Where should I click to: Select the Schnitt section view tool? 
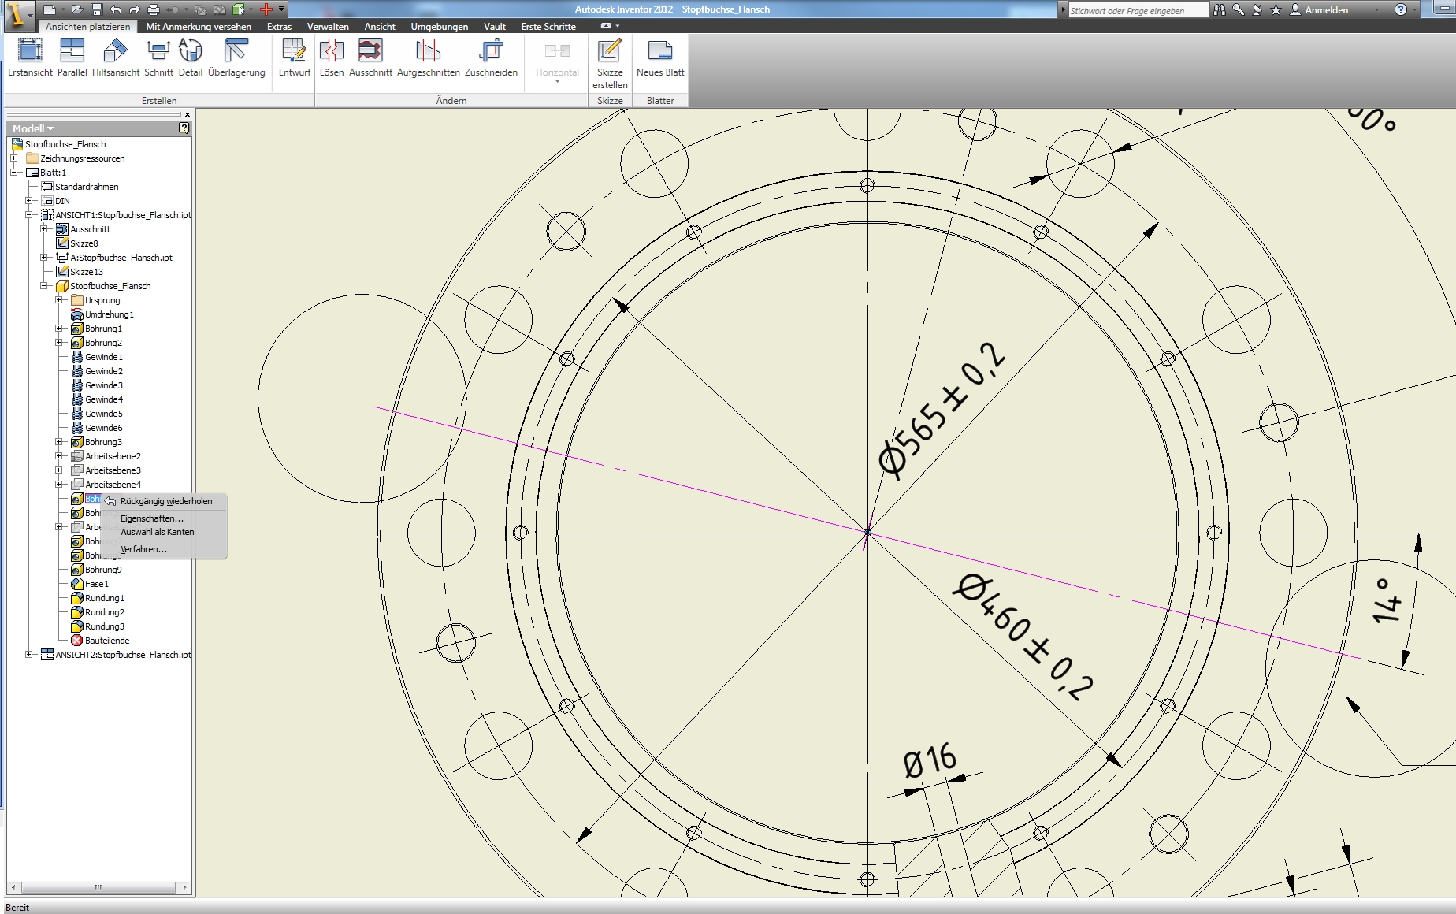pyautogui.click(x=158, y=58)
